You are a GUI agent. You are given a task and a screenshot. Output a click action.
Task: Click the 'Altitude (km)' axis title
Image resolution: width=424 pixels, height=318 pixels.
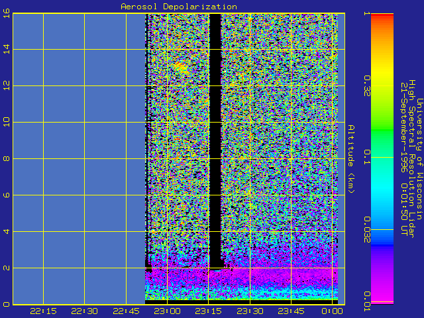(x=350, y=159)
